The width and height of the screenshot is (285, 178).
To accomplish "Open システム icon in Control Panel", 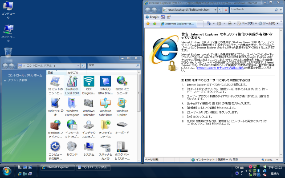I will [89, 149].
